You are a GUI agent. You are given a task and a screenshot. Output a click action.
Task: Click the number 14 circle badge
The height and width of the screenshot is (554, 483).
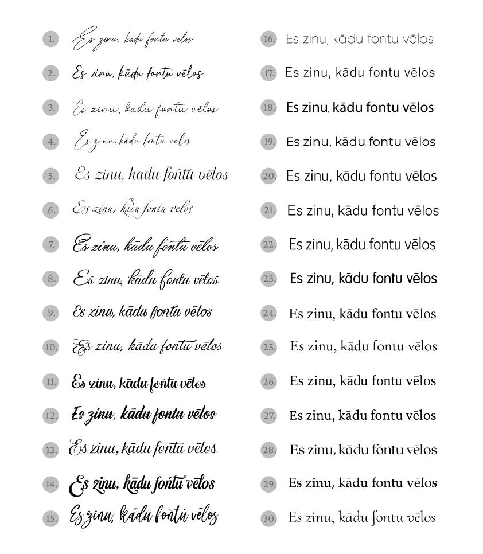click(50, 484)
